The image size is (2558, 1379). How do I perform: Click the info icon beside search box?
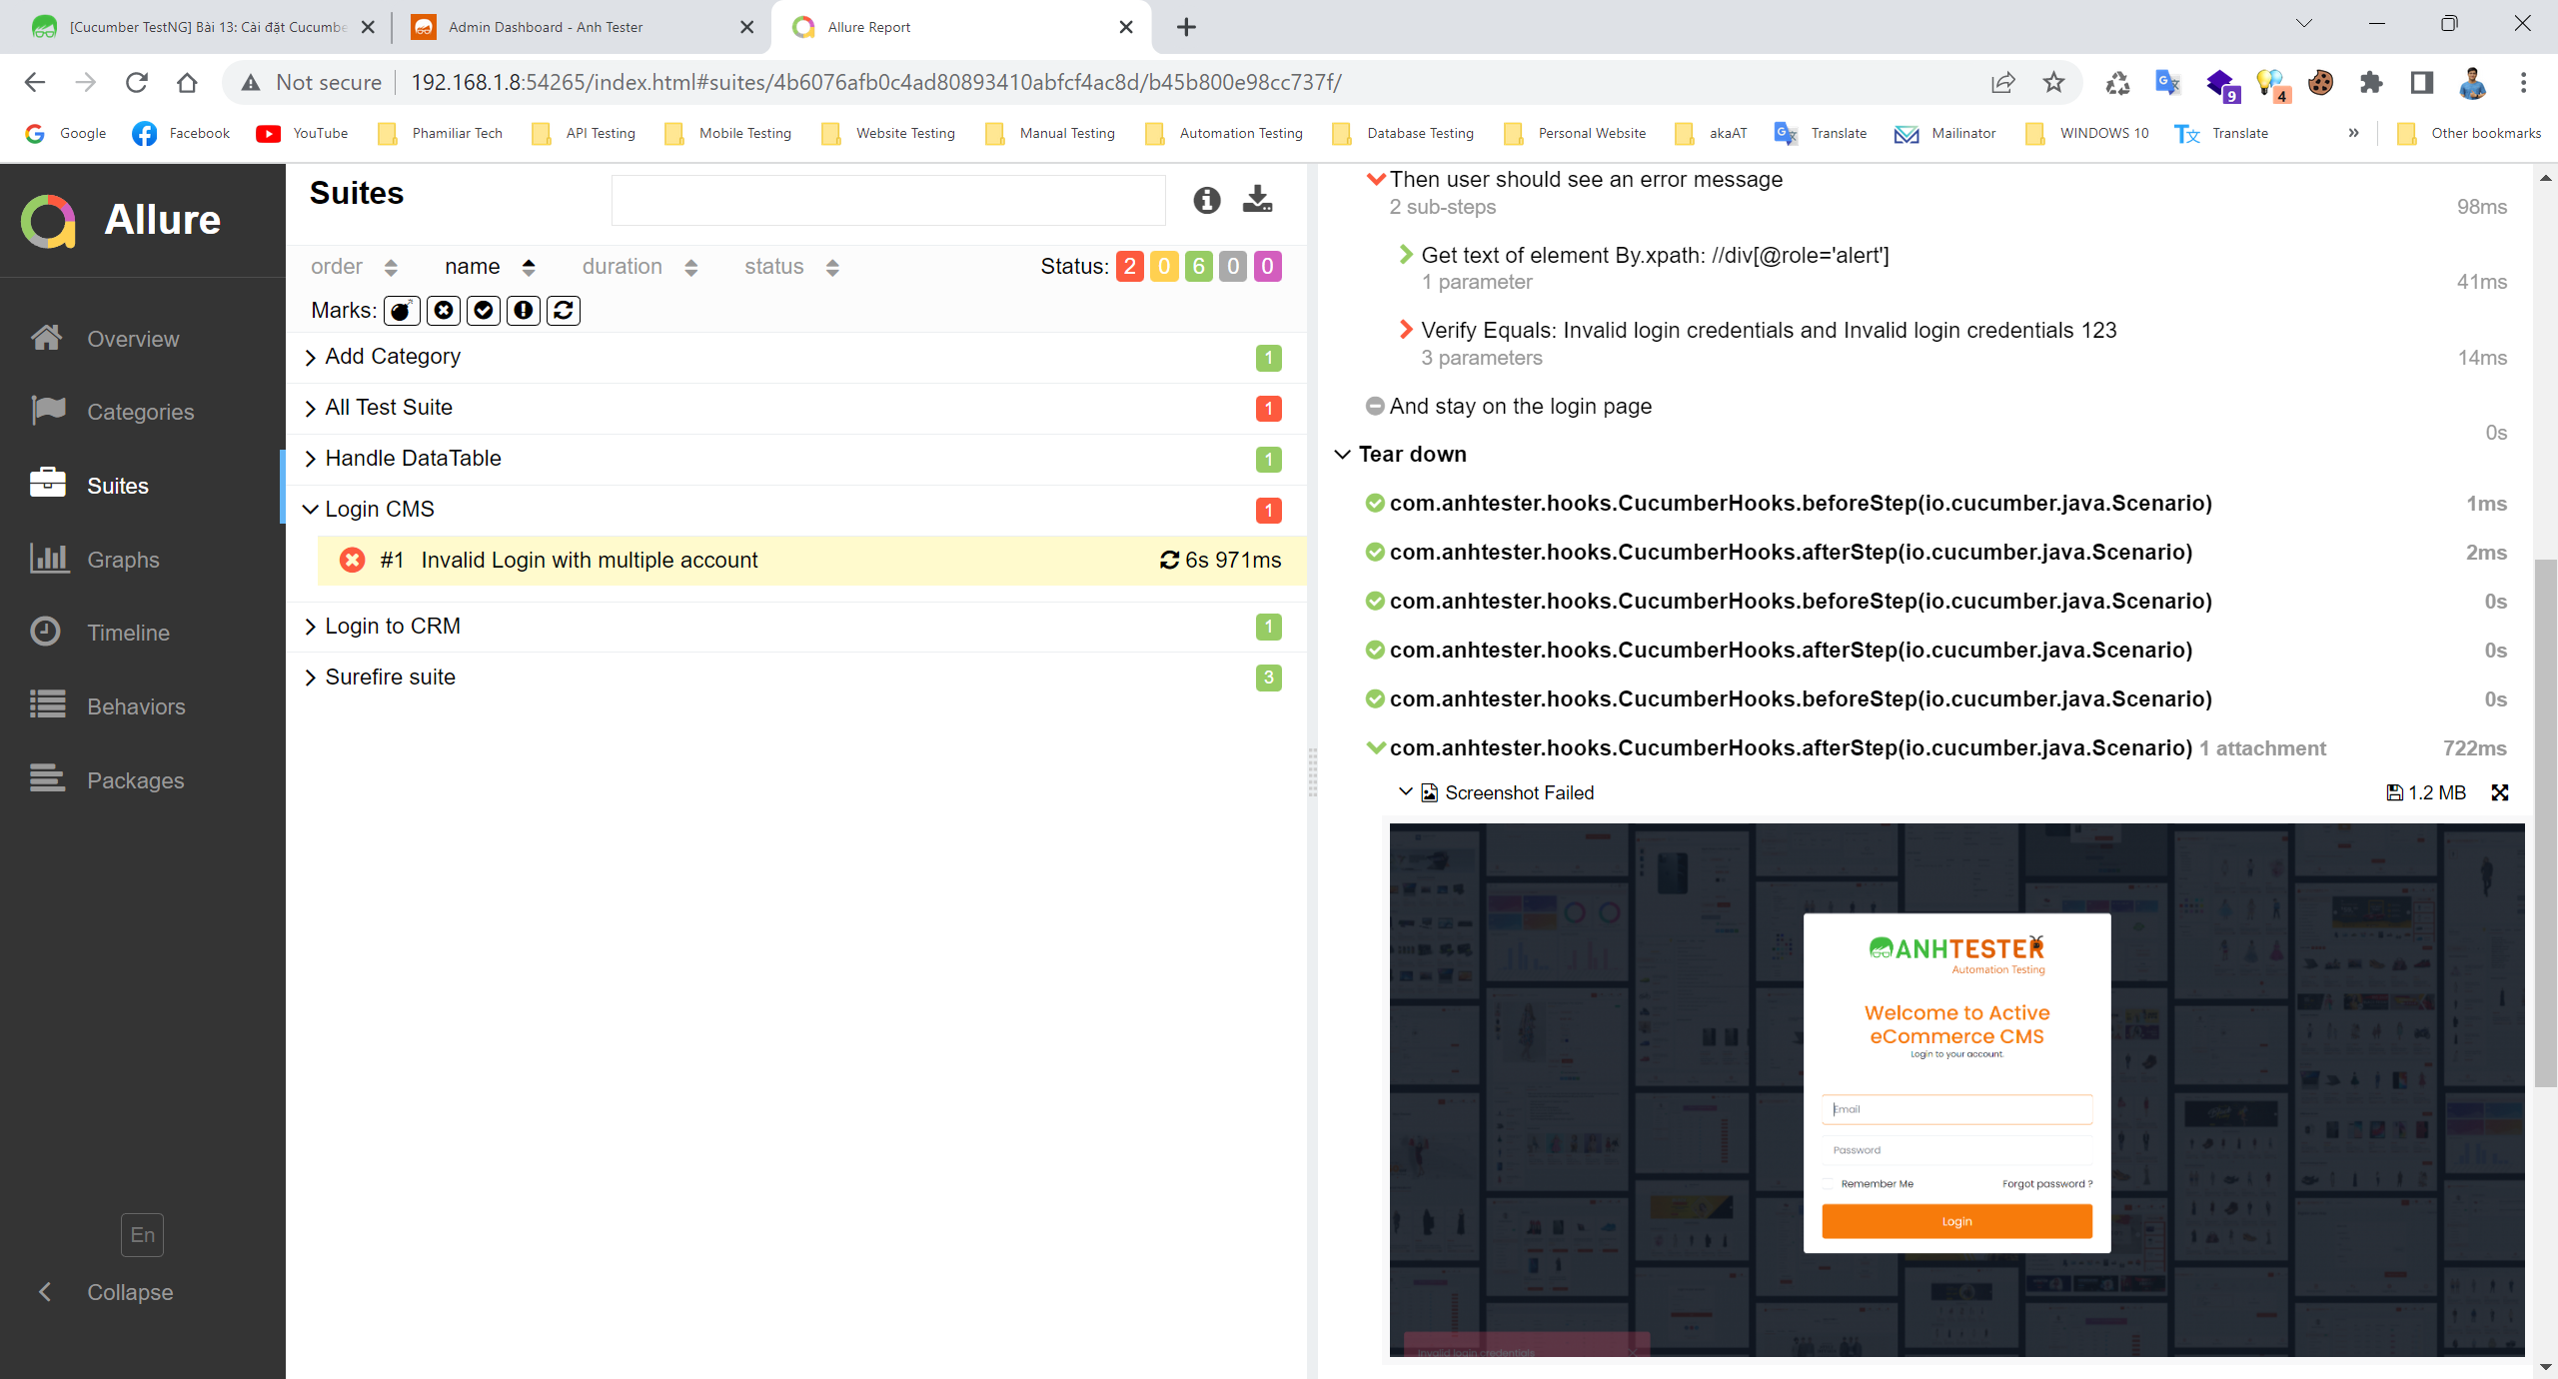pyautogui.click(x=1206, y=200)
